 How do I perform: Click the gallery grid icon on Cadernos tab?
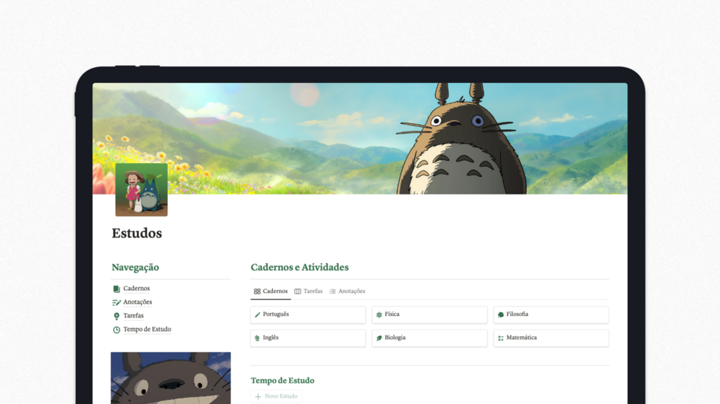[x=257, y=291]
